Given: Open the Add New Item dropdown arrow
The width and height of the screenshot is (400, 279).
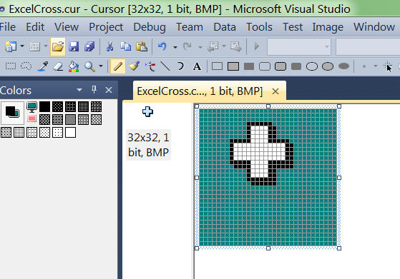Looking at the screenshot, I should pyautogui.click(x=46, y=46).
